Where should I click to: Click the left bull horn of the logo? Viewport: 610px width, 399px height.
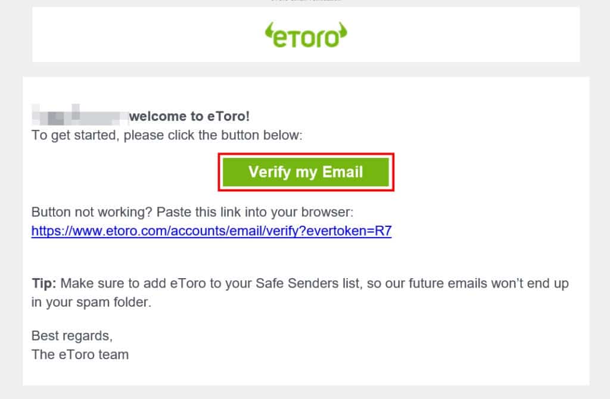point(269,29)
